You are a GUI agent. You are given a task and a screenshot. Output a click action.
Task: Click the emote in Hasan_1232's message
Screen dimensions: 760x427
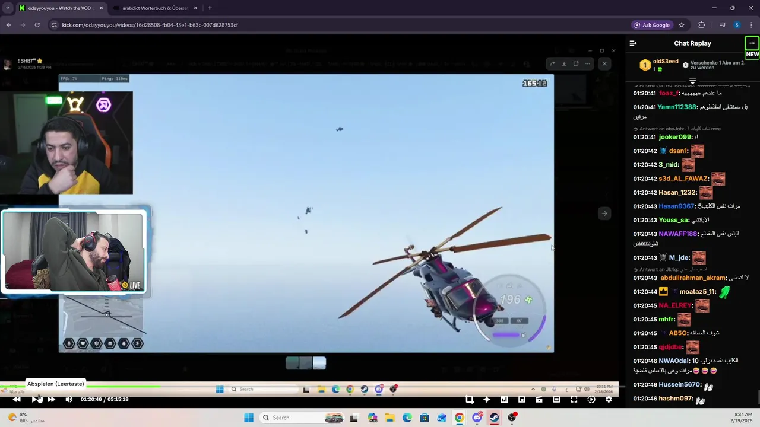pyautogui.click(x=705, y=192)
